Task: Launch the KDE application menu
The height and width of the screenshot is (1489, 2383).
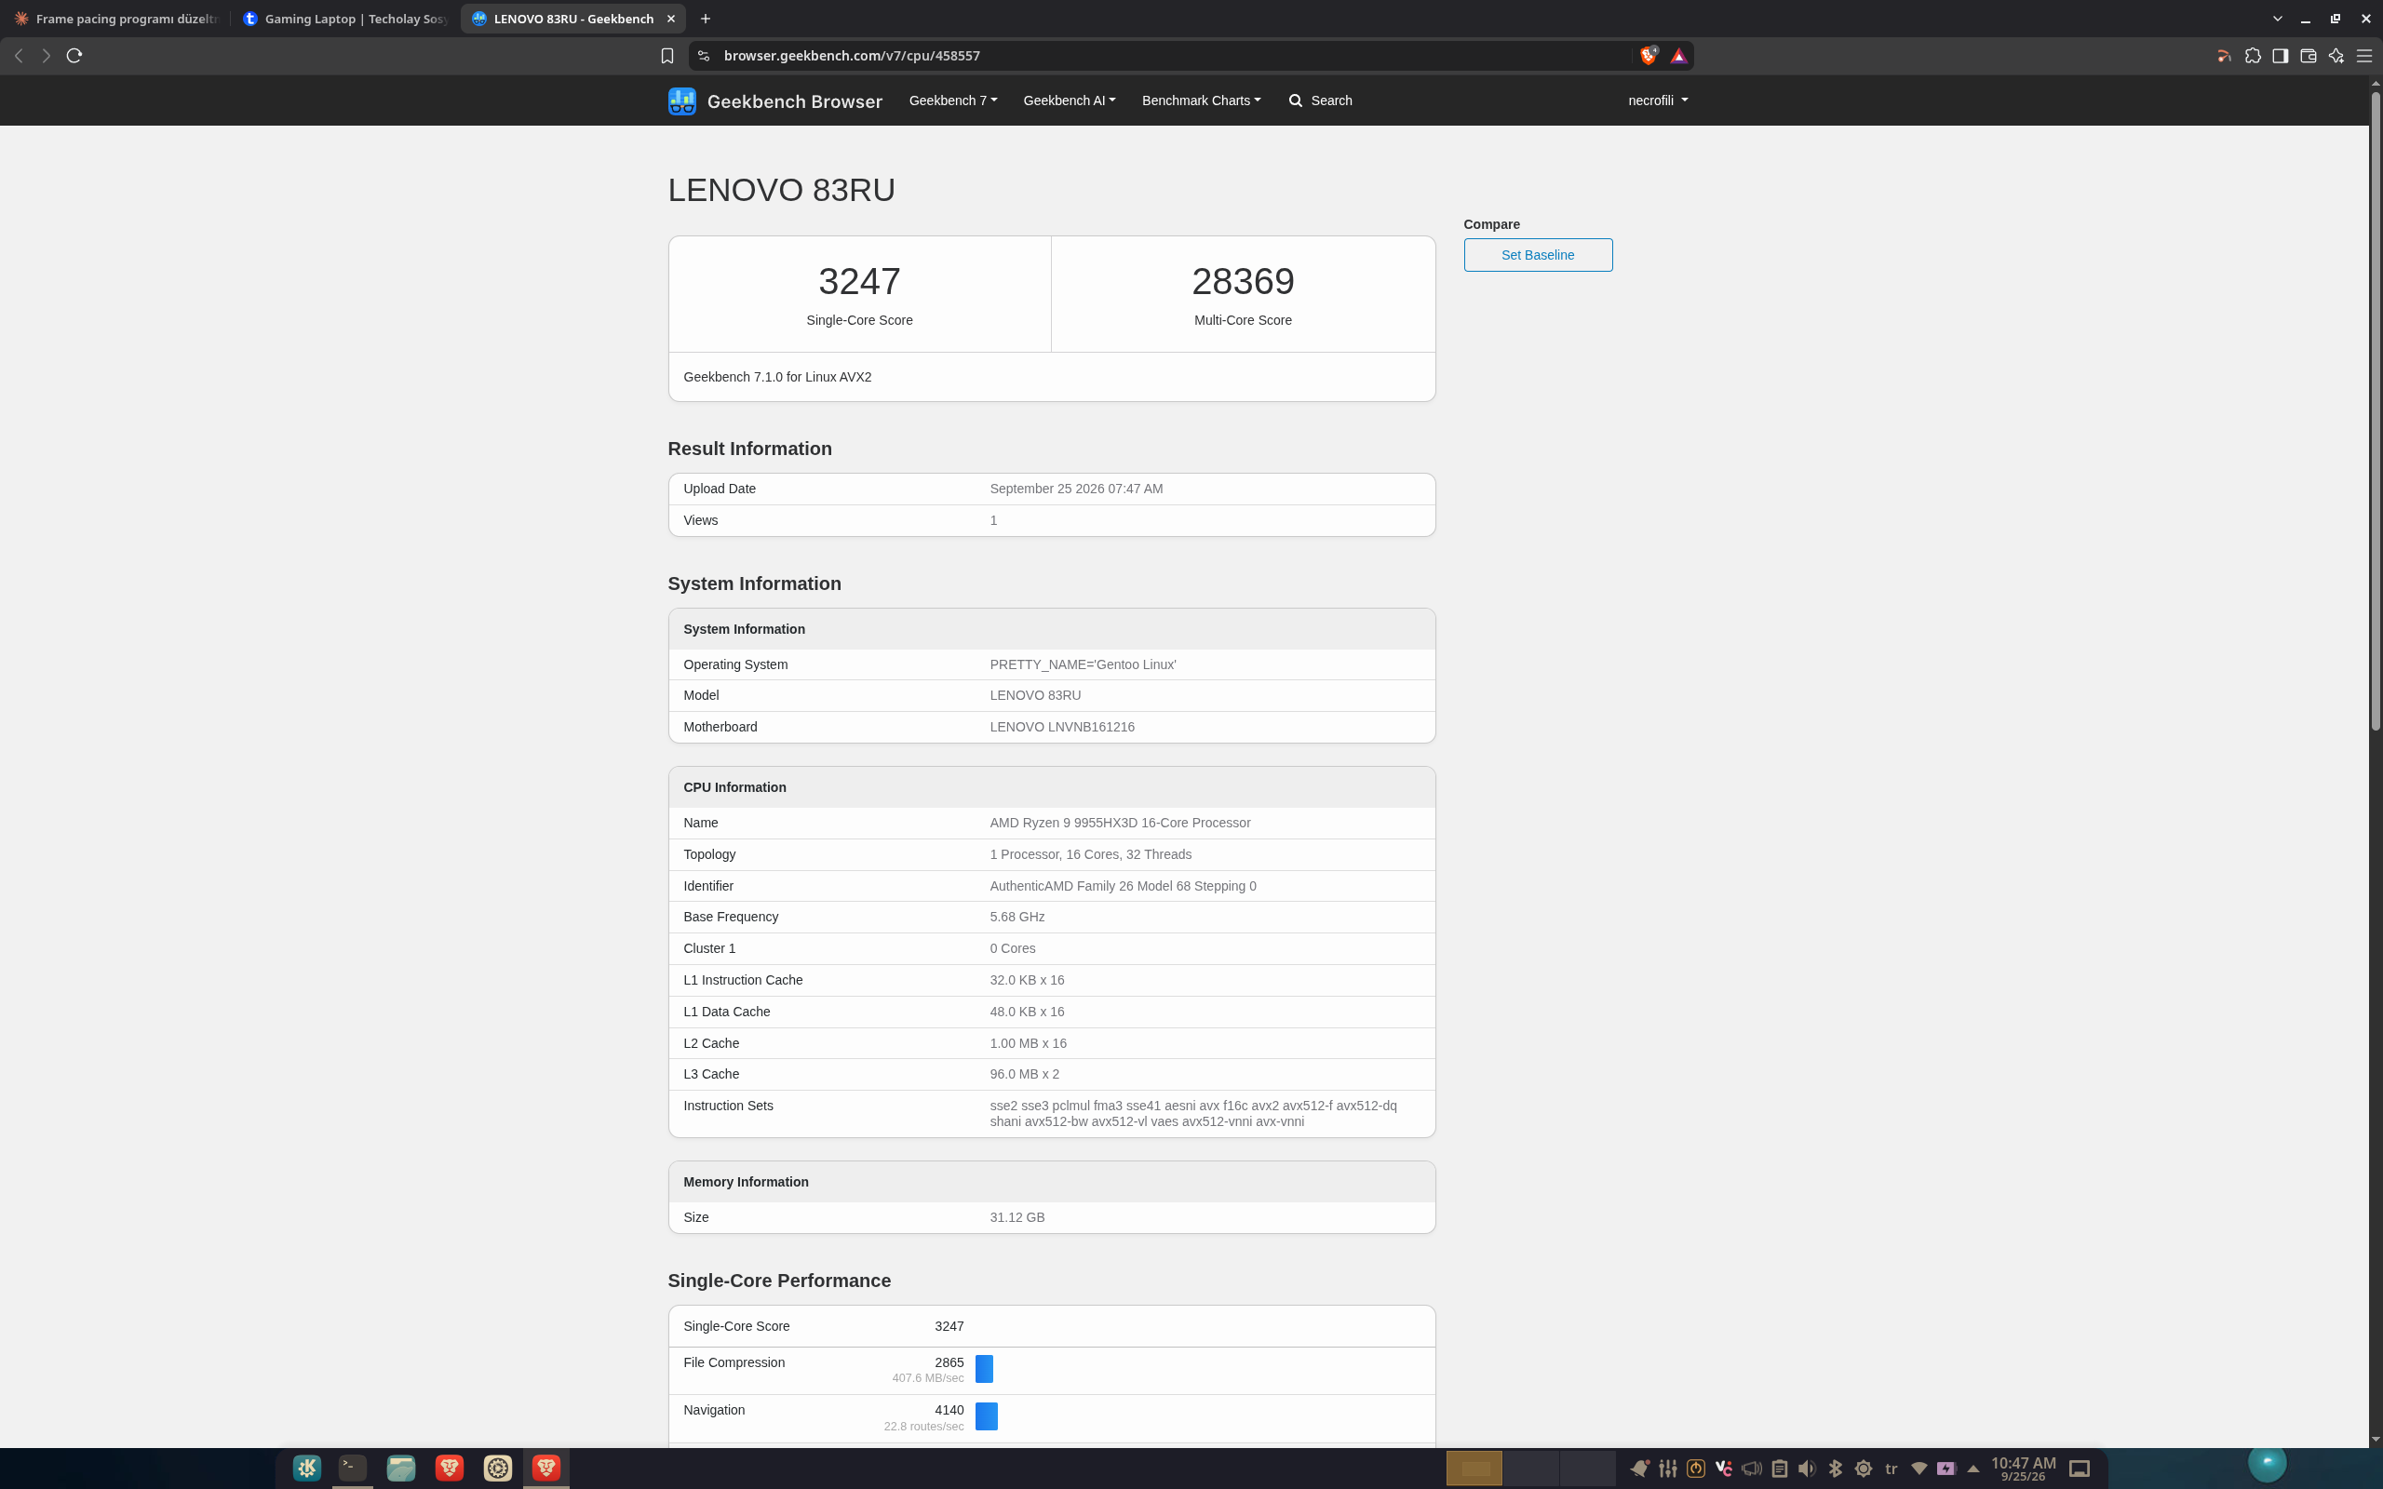Action: (306, 1468)
